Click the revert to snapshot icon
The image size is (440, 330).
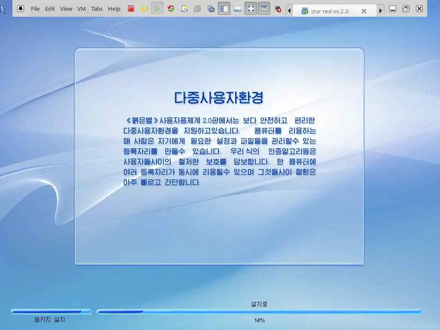tap(198, 9)
